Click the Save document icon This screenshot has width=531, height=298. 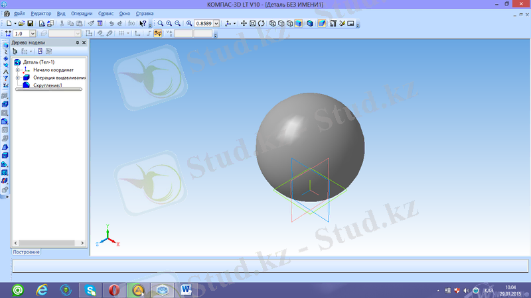30,23
